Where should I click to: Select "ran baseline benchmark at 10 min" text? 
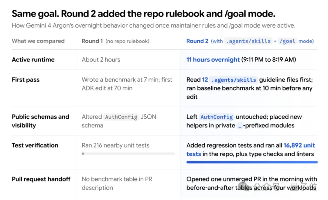tap(234, 88)
